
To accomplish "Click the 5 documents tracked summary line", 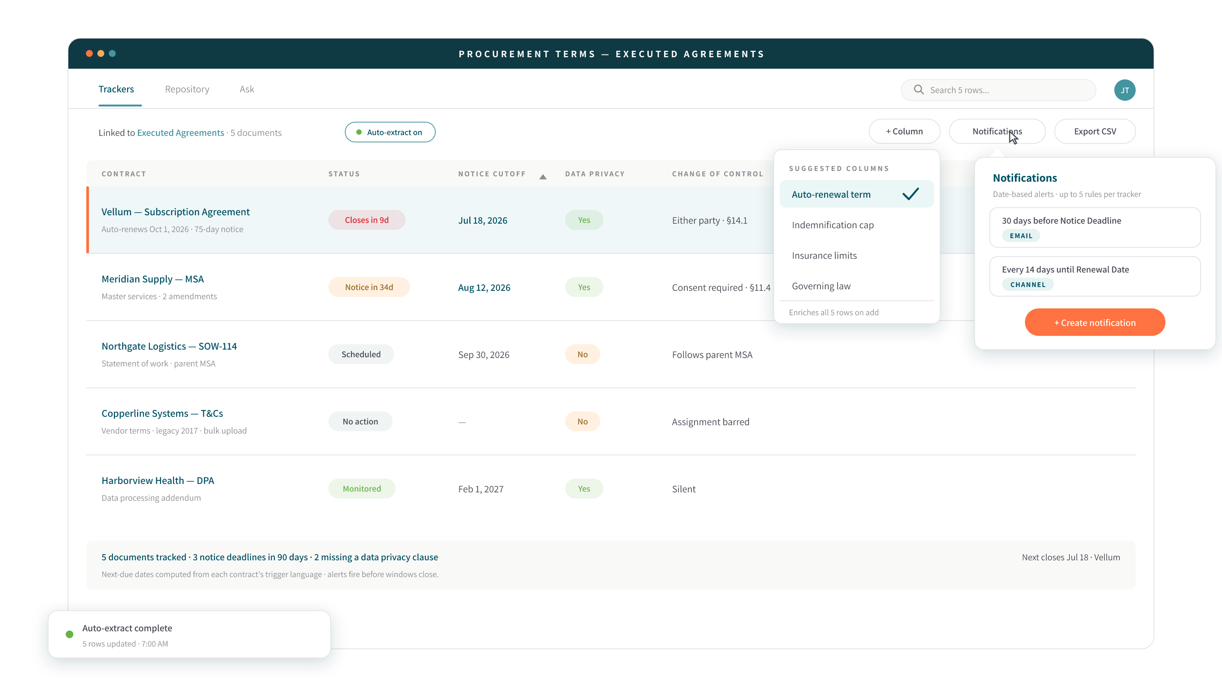I will (270, 558).
